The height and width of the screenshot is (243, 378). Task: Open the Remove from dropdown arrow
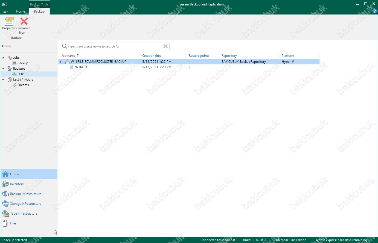coord(28,32)
